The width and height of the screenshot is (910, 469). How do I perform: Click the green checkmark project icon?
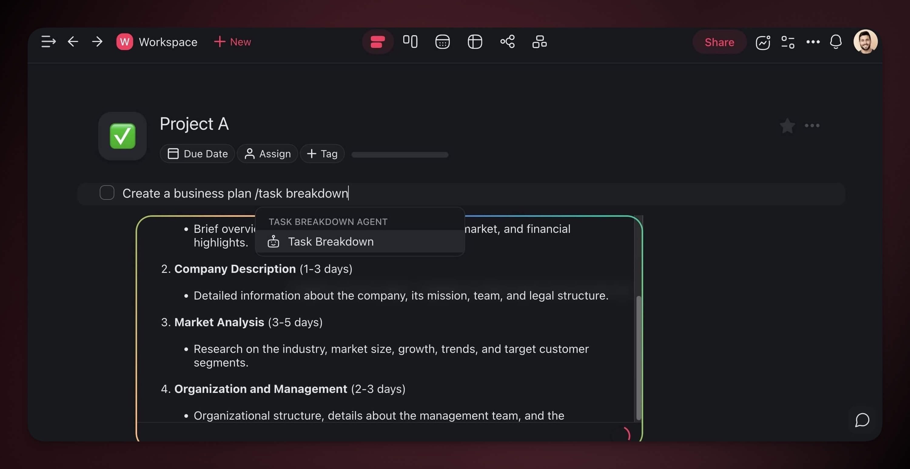tap(122, 136)
